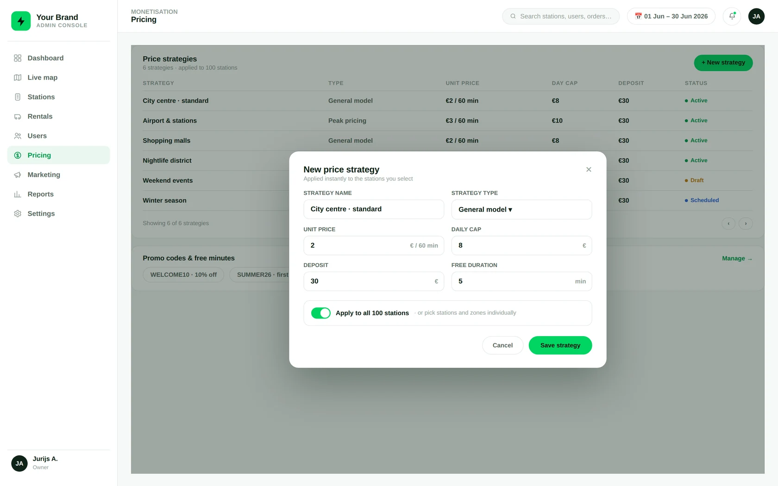778x486 pixels.
Task: Focus the search stations, users, orders box
Action: [561, 16]
